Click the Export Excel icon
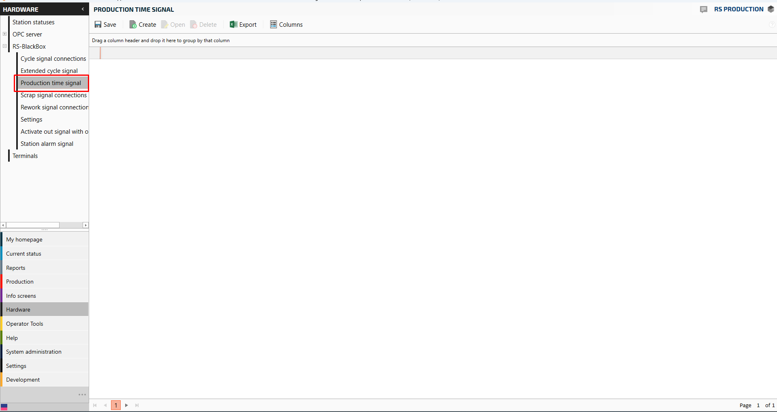The width and height of the screenshot is (777, 412). coord(233,25)
